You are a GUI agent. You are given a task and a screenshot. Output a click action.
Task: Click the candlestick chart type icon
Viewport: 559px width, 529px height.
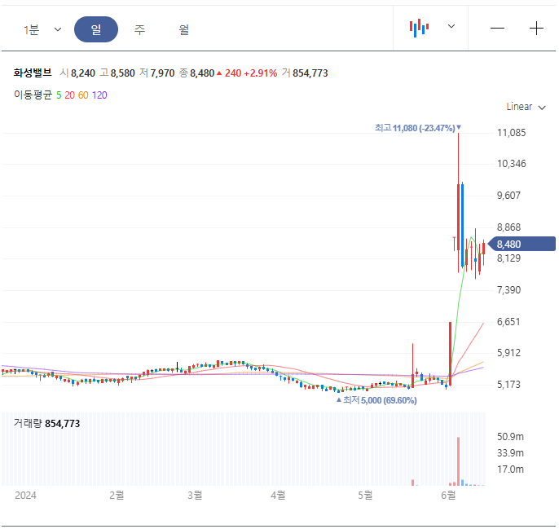(419, 28)
